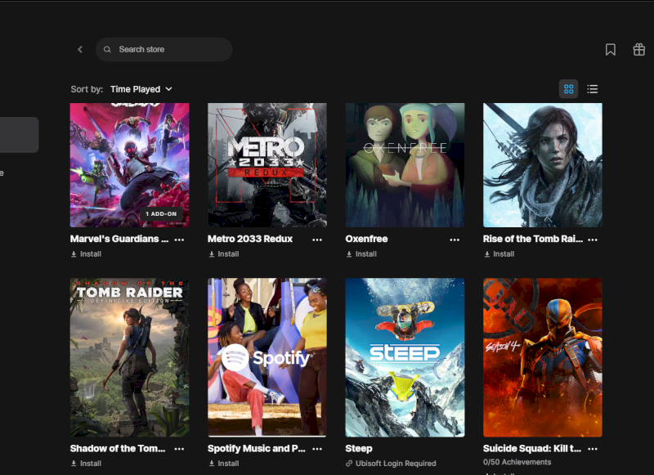Open more options for Spotify Music

coord(317,449)
